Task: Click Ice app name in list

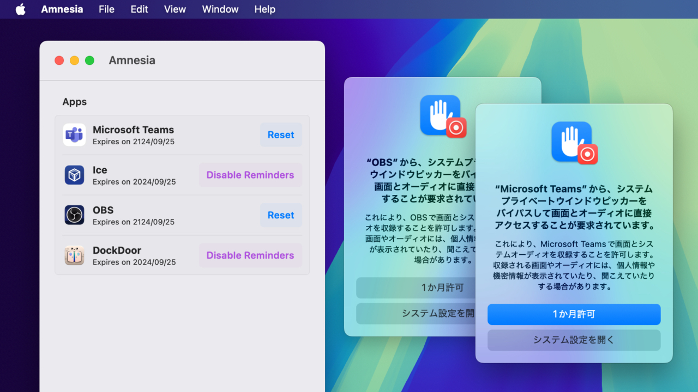Action: 100,170
